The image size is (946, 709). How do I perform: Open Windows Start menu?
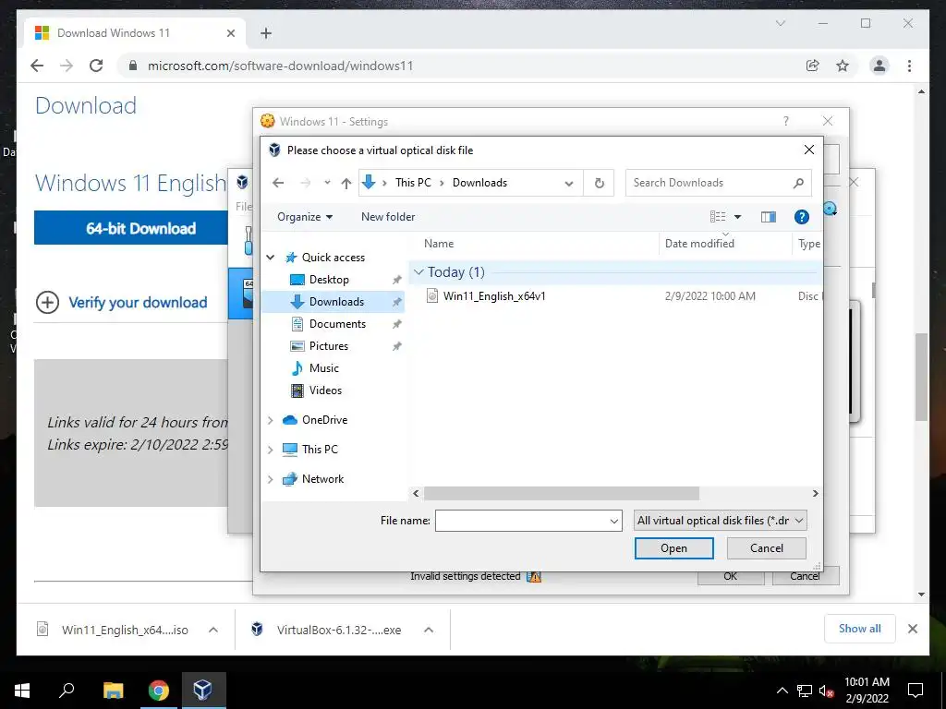point(22,691)
